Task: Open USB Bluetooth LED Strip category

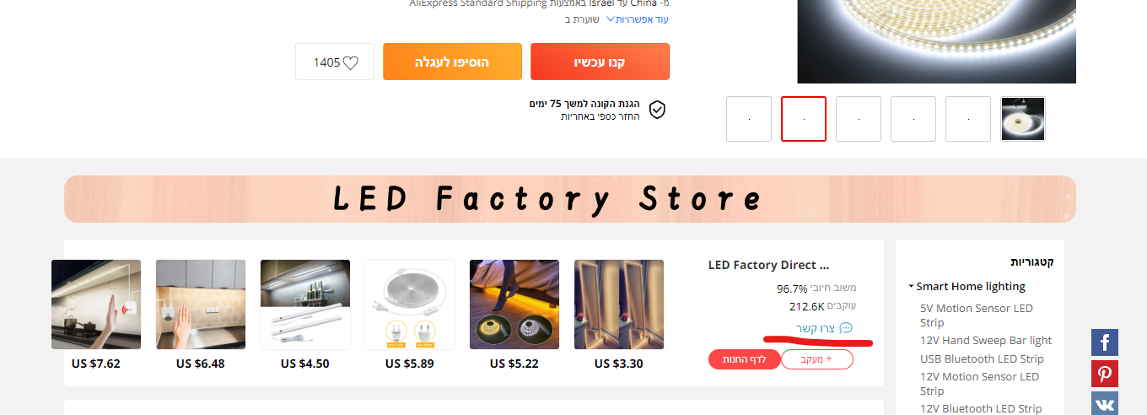Action: pos(982,358)
